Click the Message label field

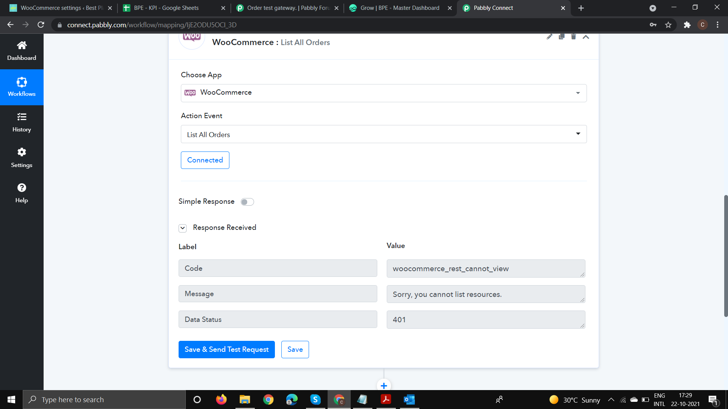278,294
